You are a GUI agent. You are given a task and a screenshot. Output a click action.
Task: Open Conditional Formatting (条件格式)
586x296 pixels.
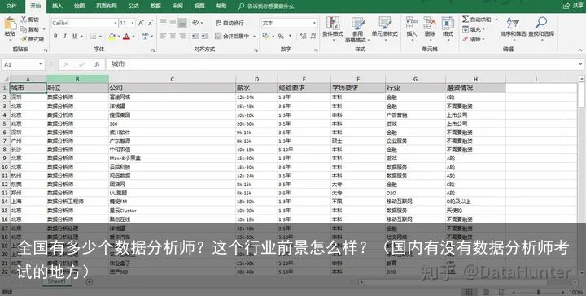pyautogui.click(x=333, y=27)
